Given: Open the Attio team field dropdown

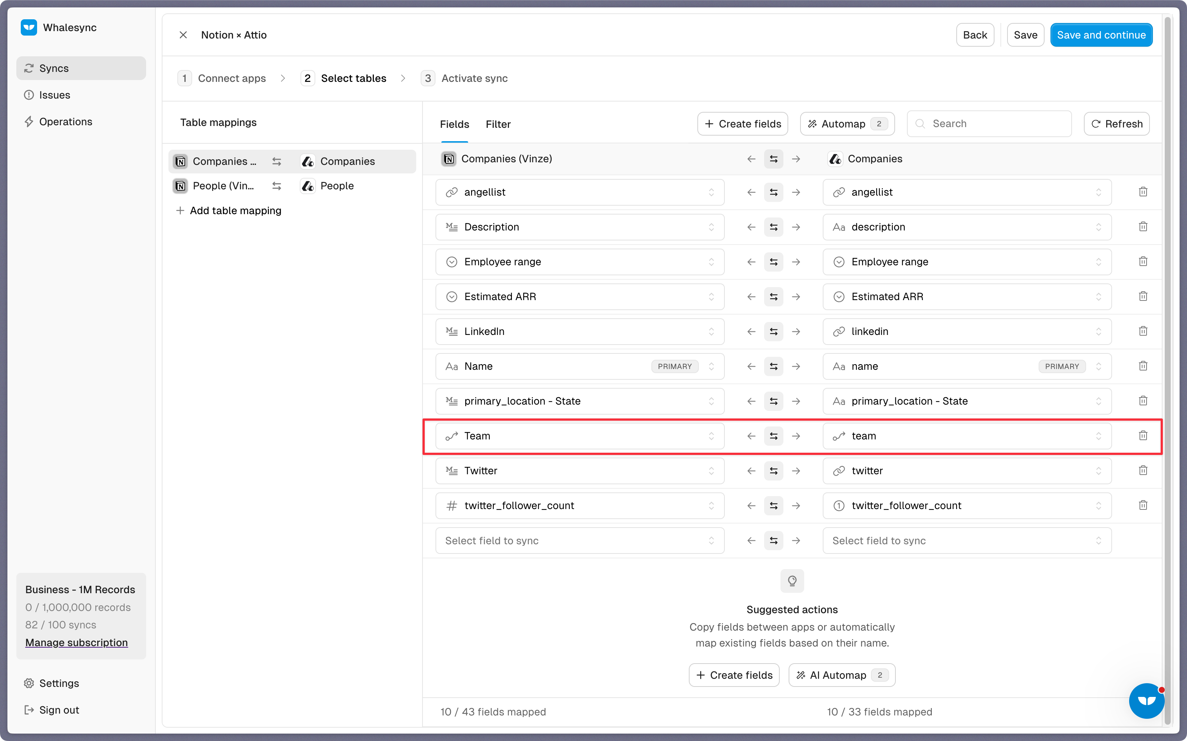Looking at the screenshot, I should [967, 436].
